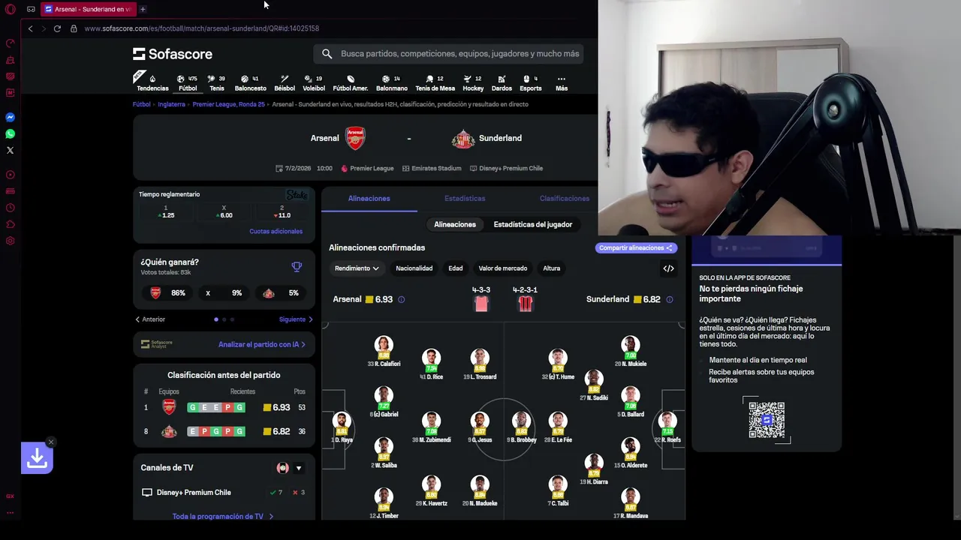Select the Alineaciones main tab
961x540 pixels.
tap(369, 199)
